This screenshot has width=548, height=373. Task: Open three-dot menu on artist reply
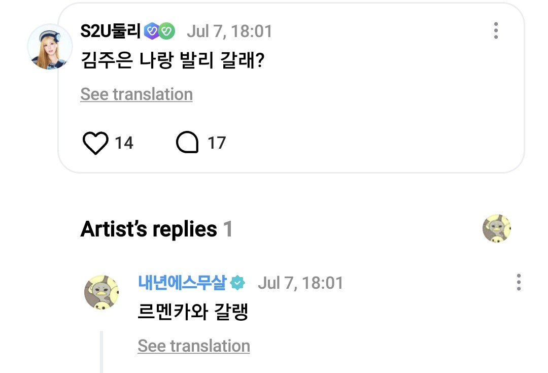[519, 282]
